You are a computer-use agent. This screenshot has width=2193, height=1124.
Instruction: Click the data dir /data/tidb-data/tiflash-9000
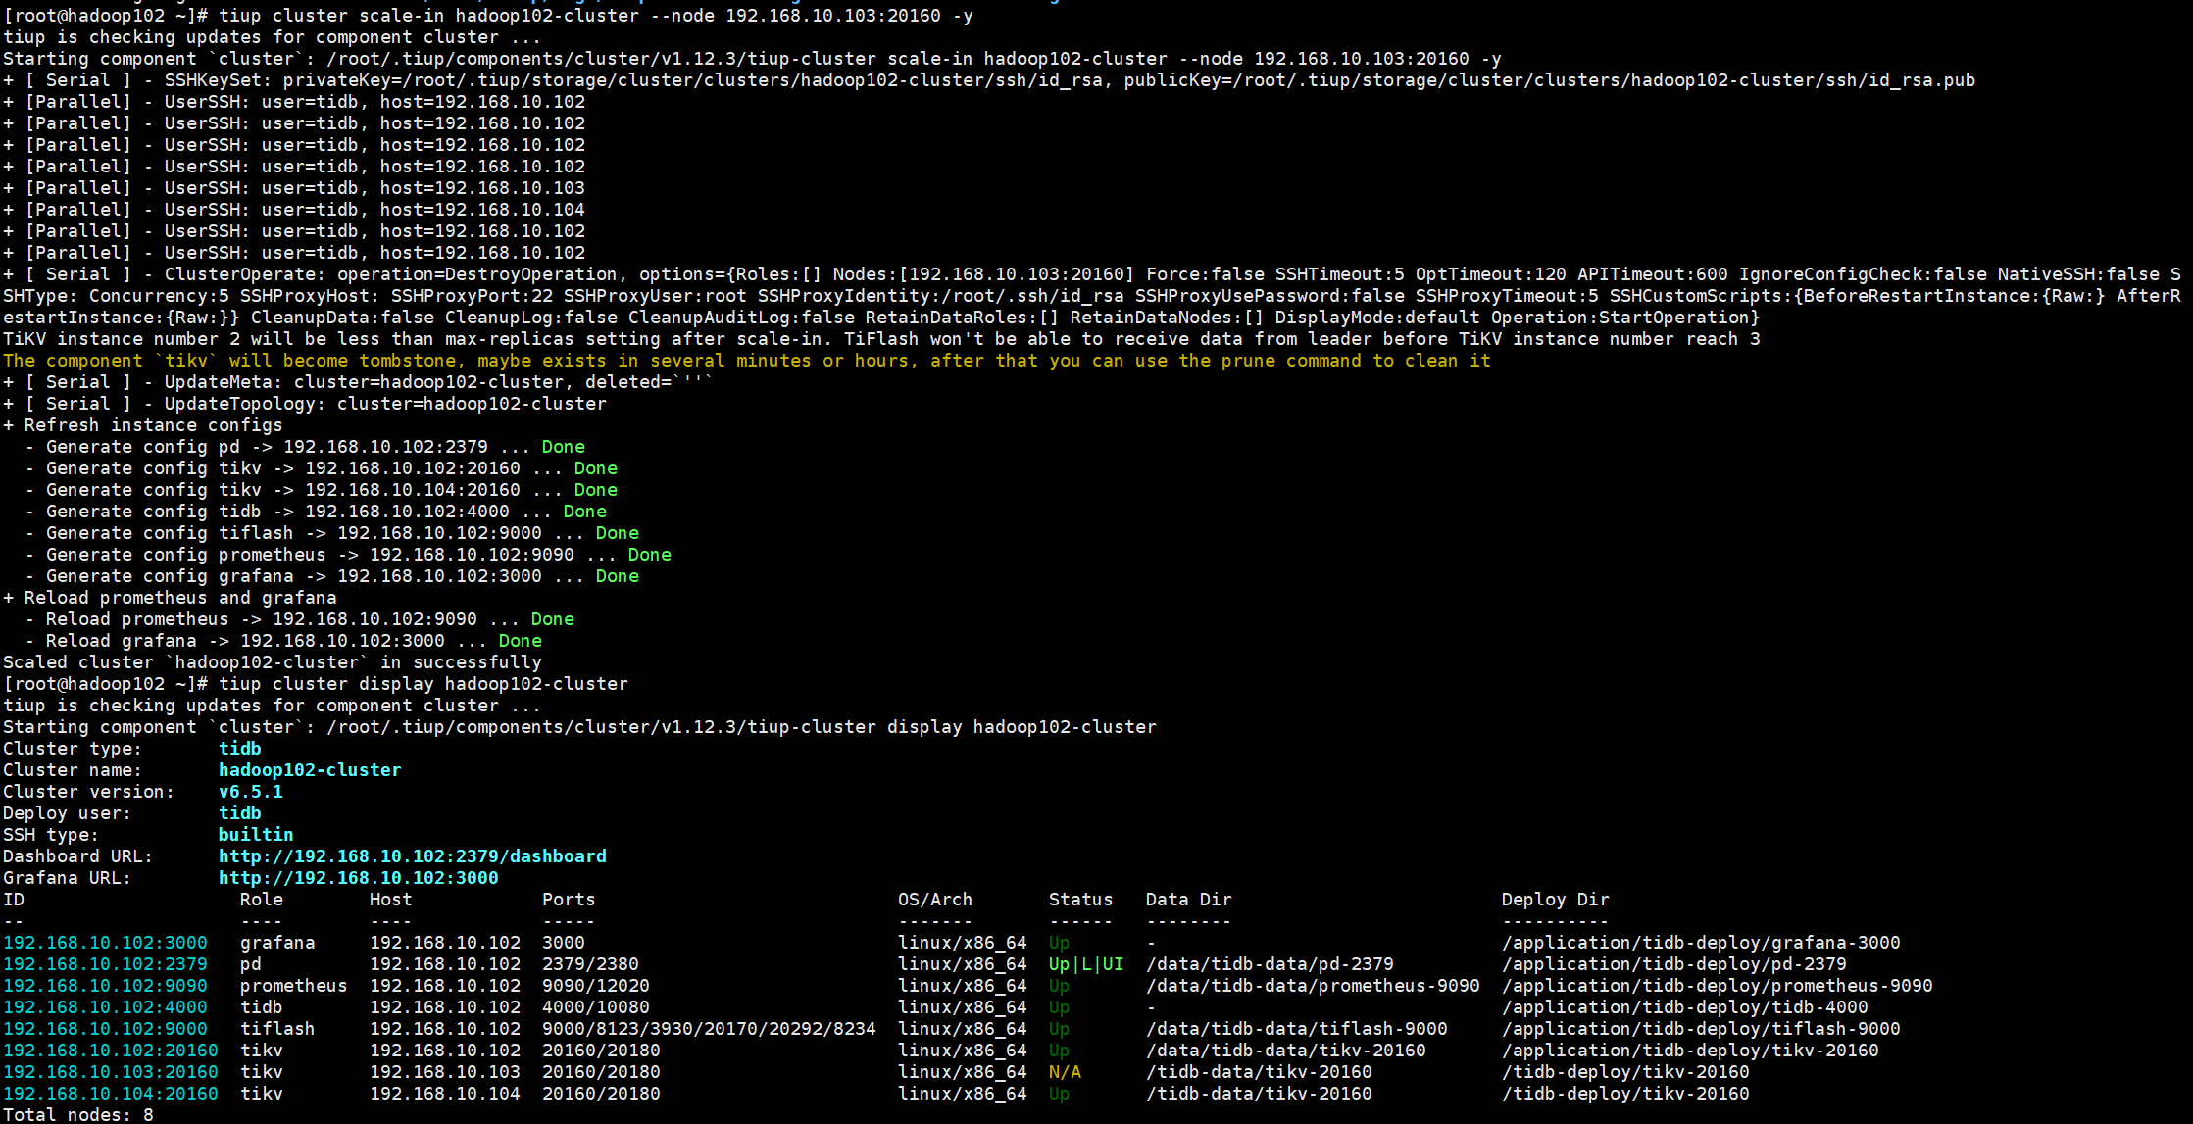(1296, 1029)
